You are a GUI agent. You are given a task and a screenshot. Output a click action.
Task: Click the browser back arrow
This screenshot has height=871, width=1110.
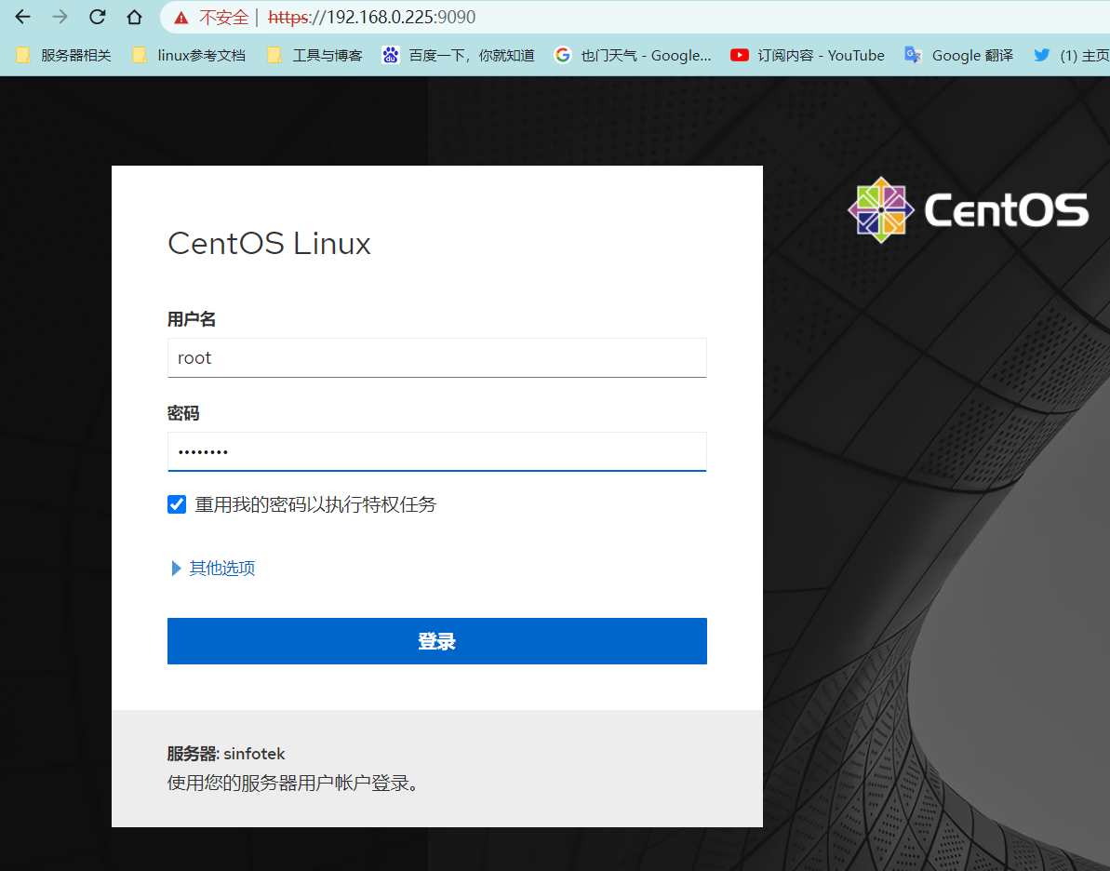click(x=23, y=17)
